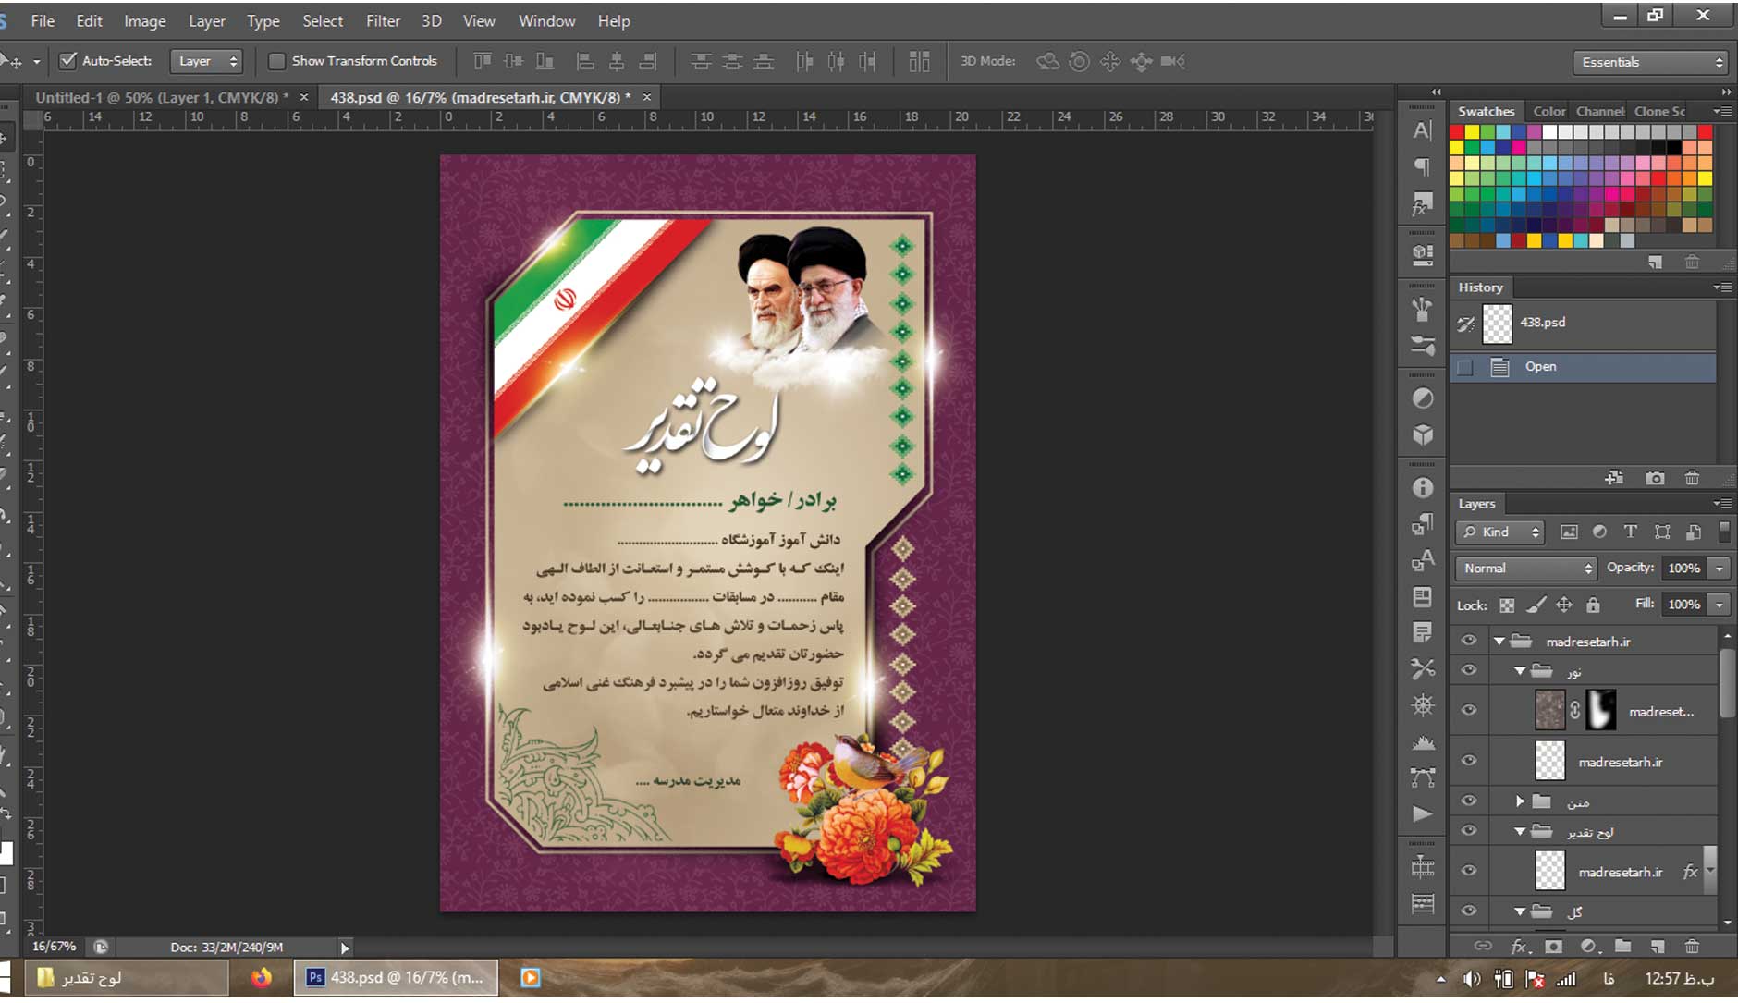Create a new layer in Layers panel
1738x1003 pixels.
click(1657, 946)
